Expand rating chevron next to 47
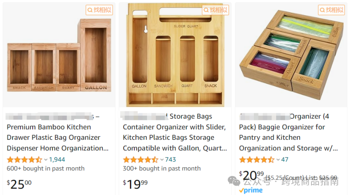Viewport: 350px width, 195px height. point(278,160)
